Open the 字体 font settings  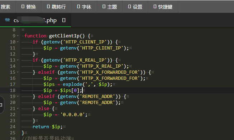pos(84,7)
